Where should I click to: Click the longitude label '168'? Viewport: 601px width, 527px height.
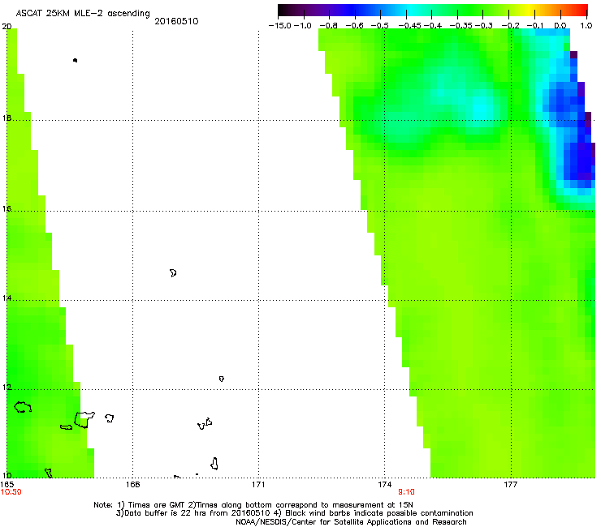pyautogui.click(x=132, y=485)
